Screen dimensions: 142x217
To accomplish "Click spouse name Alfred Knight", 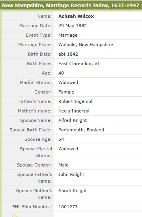I will pyautogui.click(x=73, y=120).
